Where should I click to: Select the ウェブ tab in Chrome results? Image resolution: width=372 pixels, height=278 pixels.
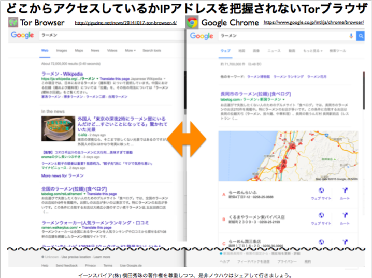point(225,51)
